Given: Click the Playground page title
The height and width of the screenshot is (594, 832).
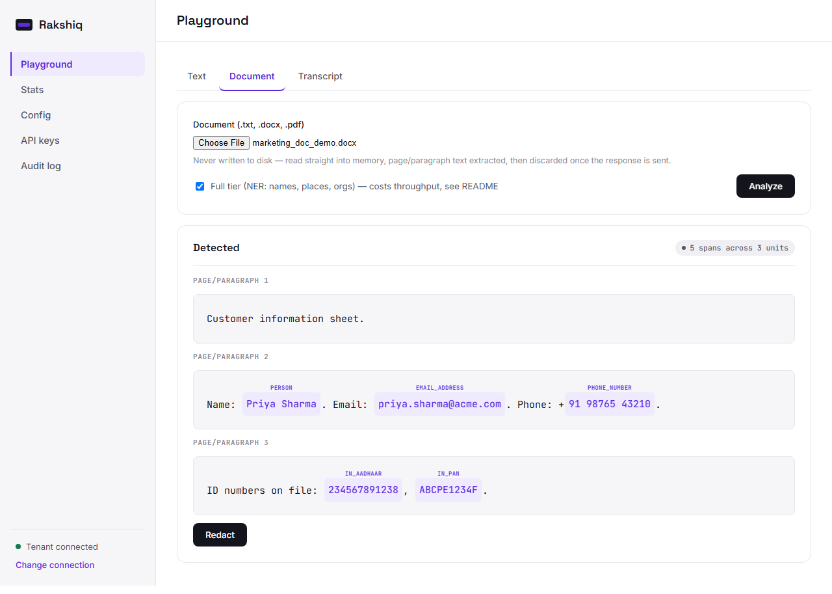Looking at the screenshot, I should click(x=213, y=21).
